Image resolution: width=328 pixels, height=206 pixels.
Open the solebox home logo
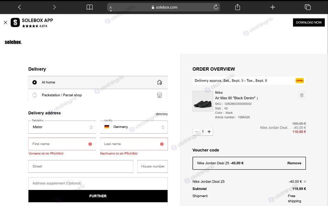point(14,42)
